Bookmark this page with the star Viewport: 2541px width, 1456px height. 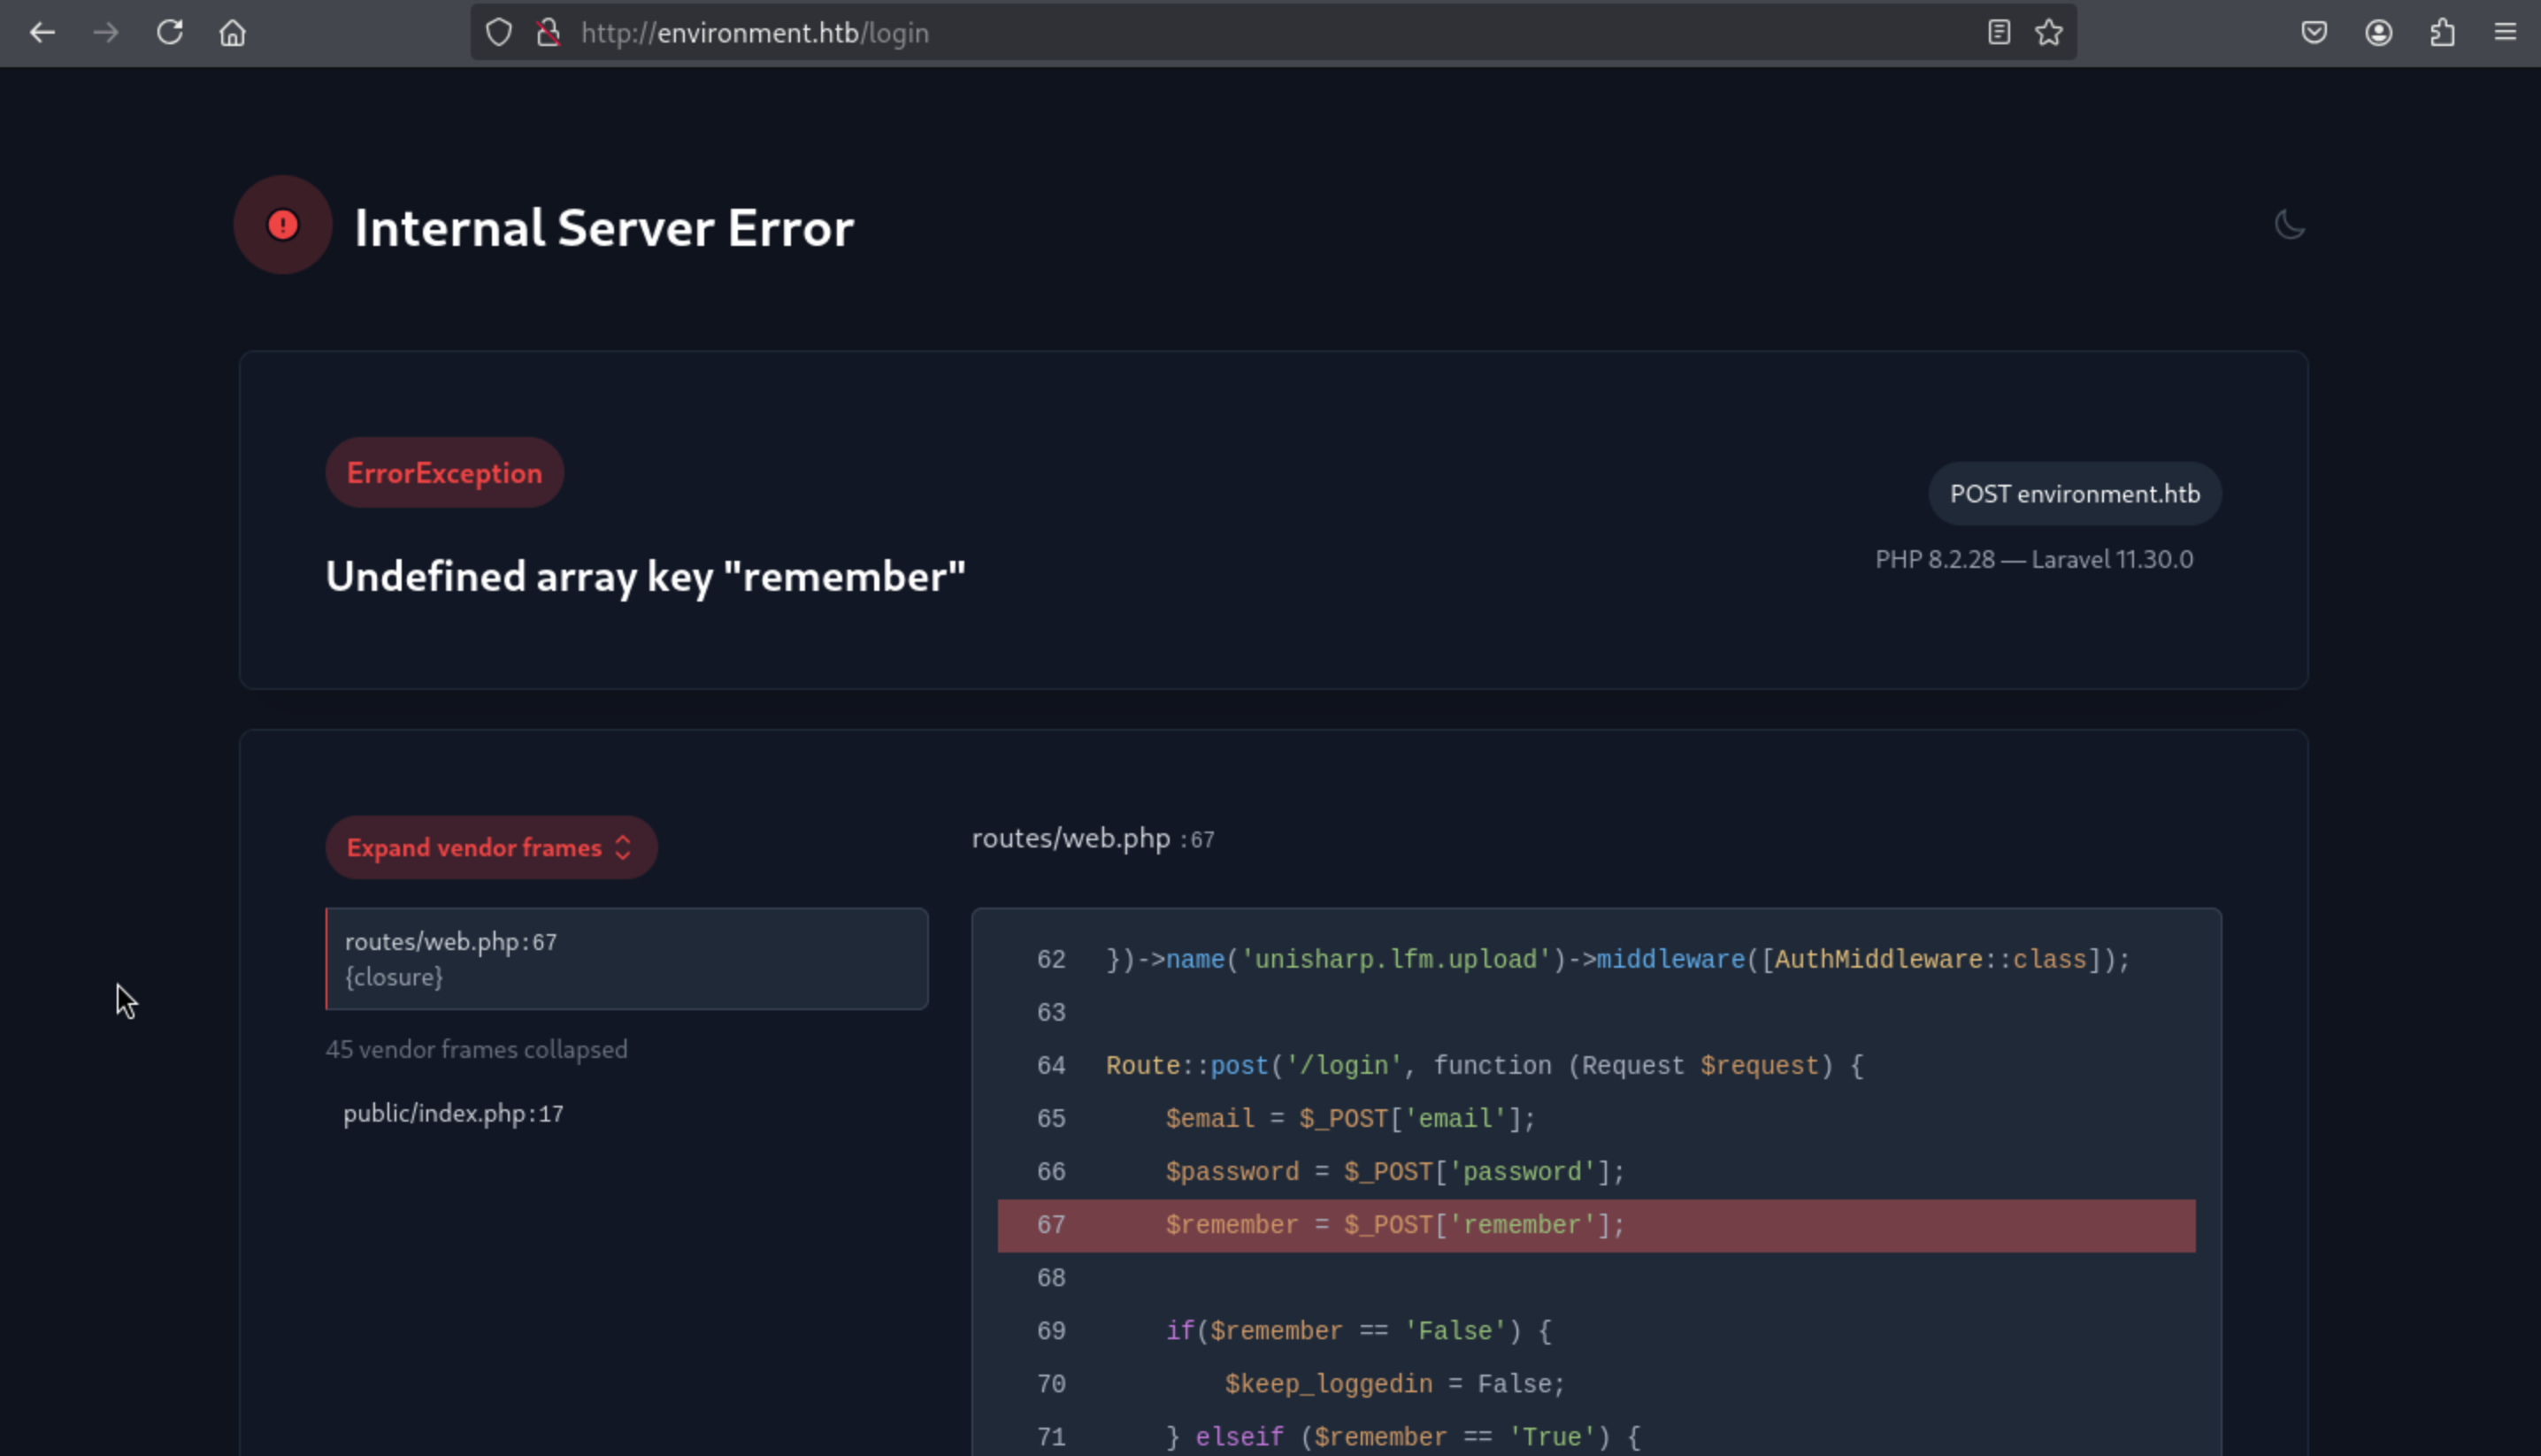click(2049, 33)
